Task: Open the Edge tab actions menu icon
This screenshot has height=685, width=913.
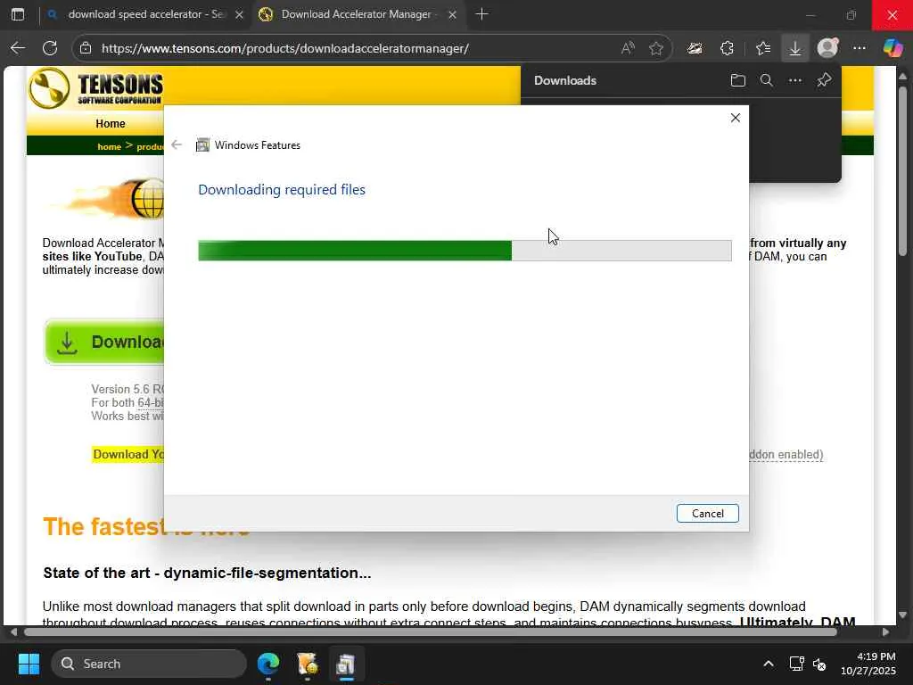Action: point(18,14)
